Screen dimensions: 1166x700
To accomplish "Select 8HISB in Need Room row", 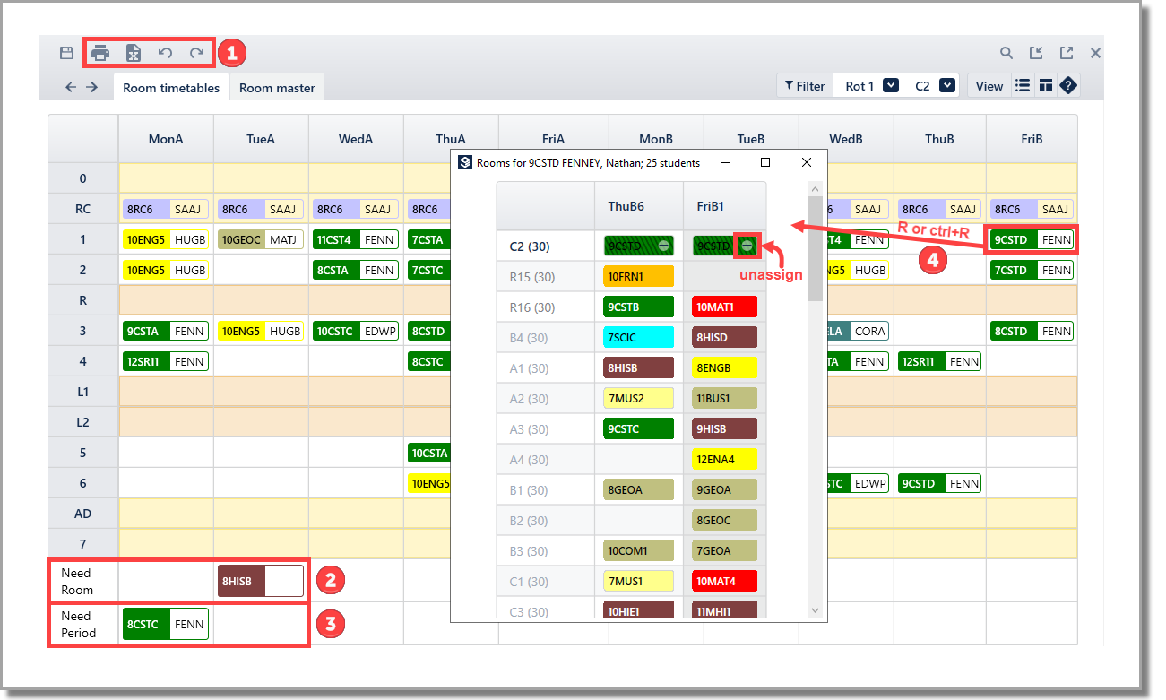I will 262,581.
